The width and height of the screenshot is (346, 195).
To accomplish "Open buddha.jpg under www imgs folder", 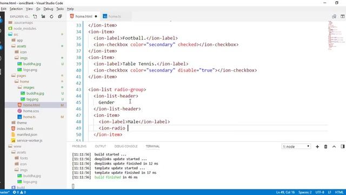I will click(32, 175).
